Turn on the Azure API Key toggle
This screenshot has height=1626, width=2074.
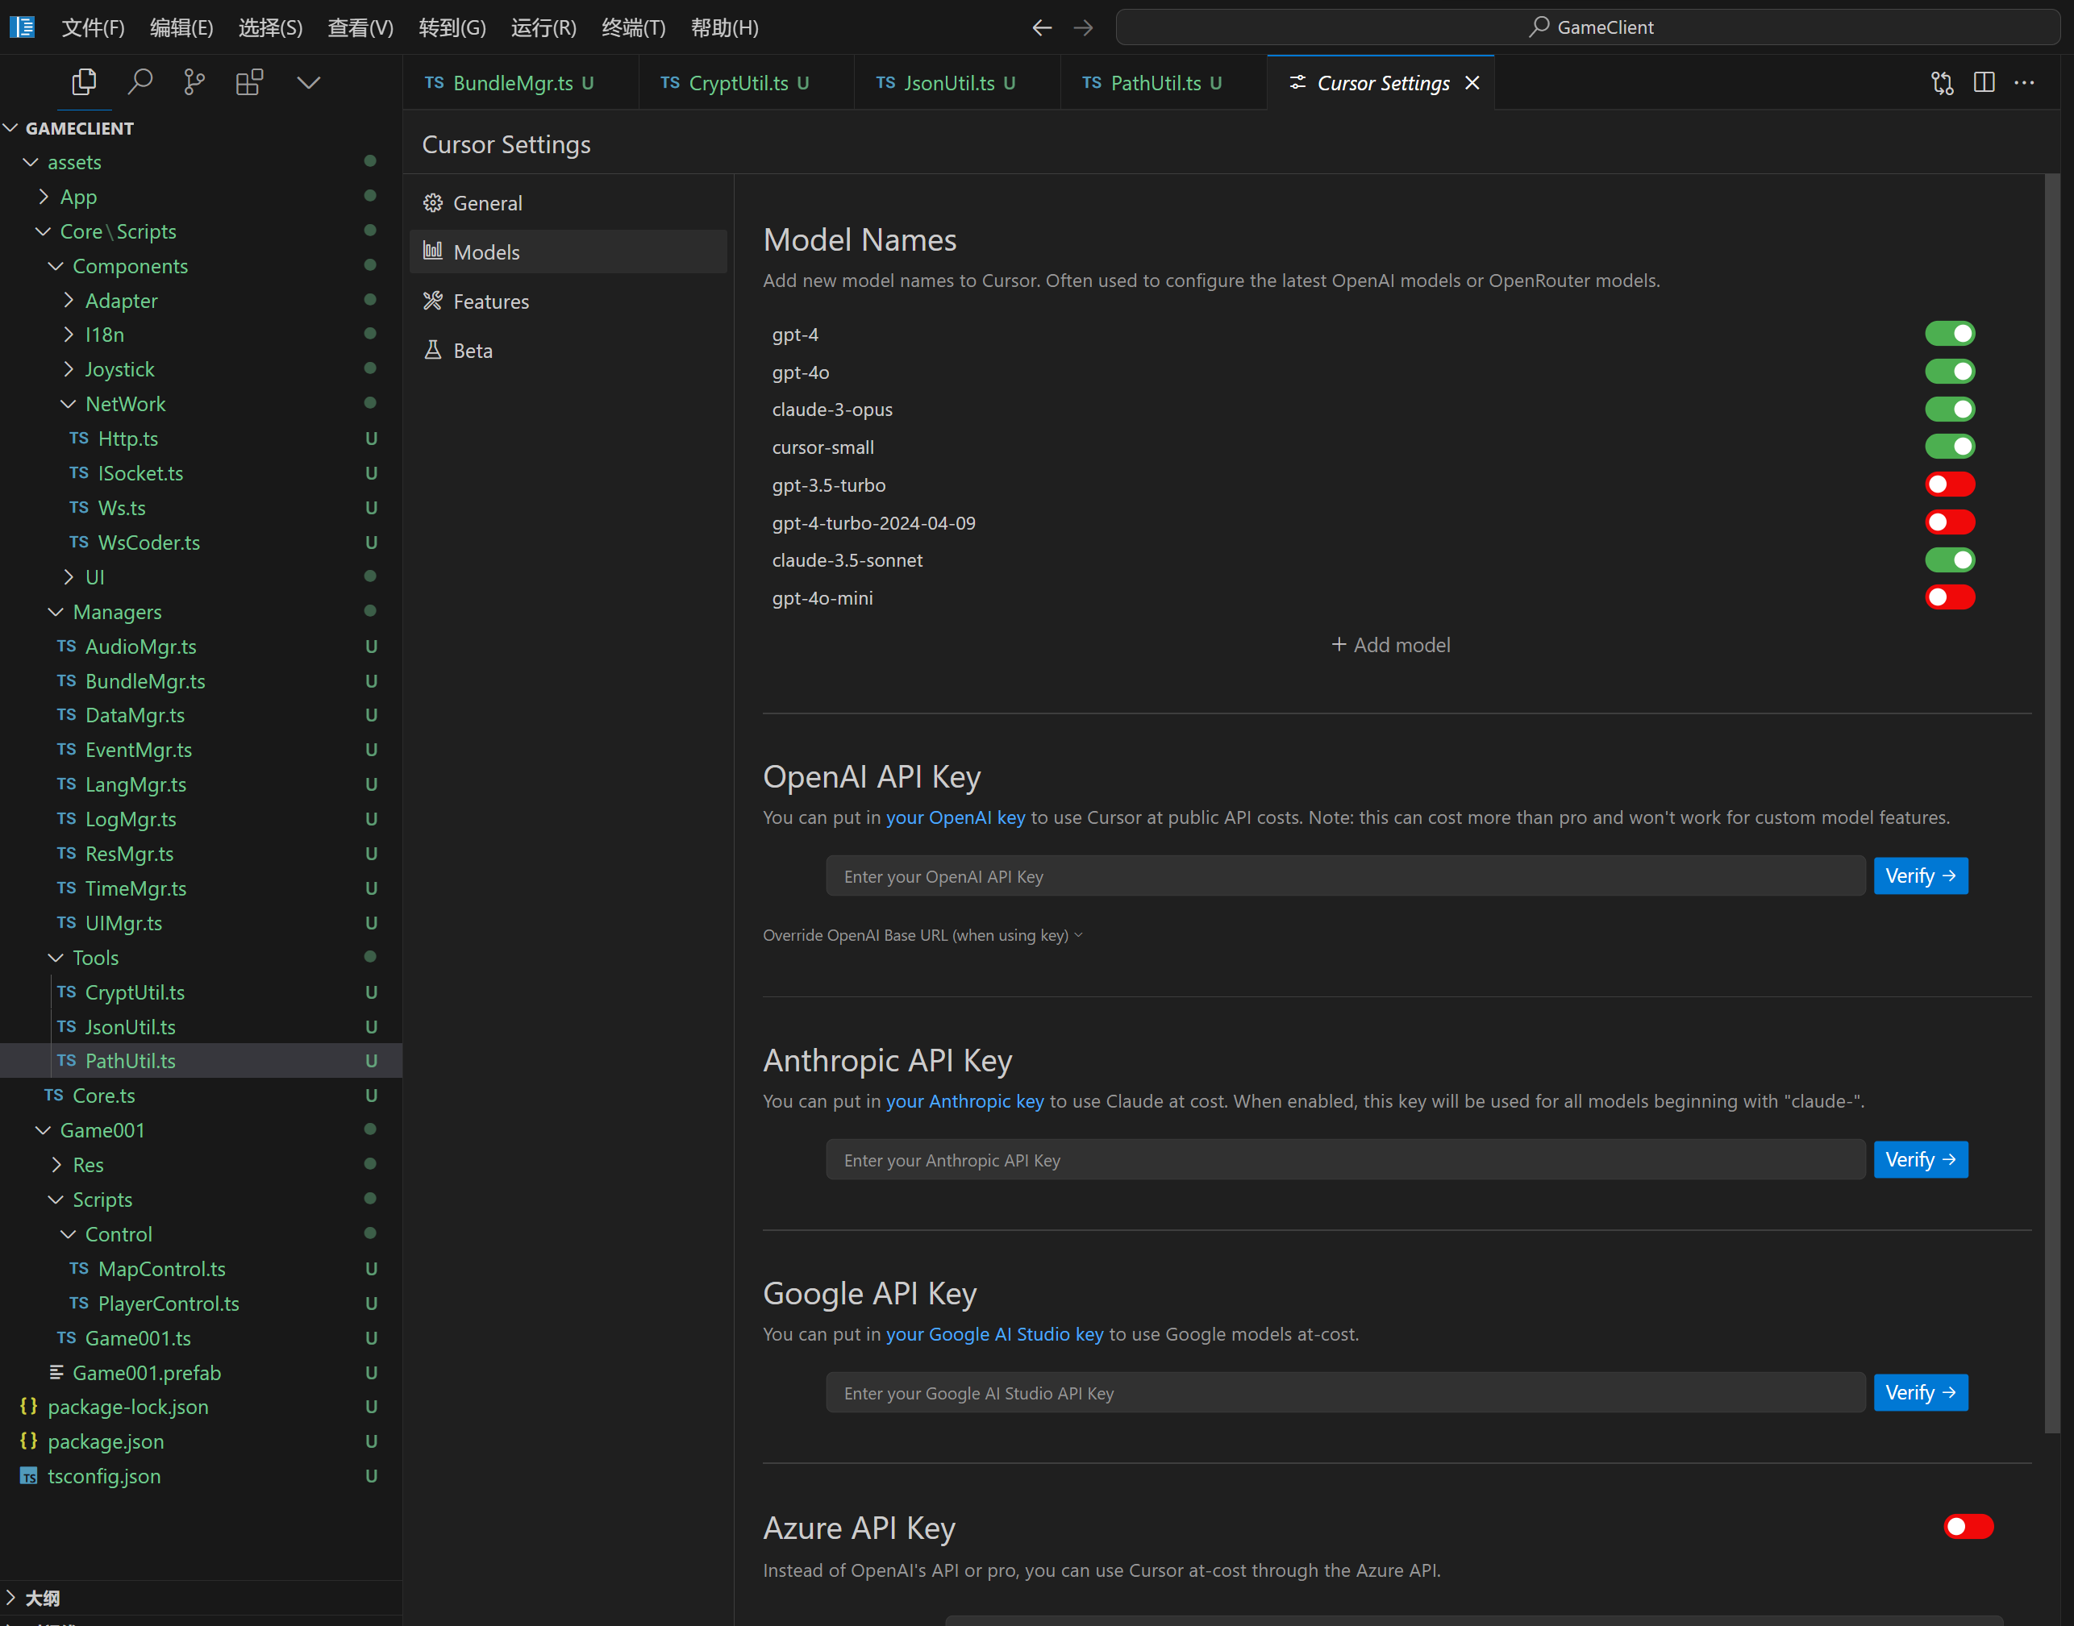(x=1968, y=1527)
